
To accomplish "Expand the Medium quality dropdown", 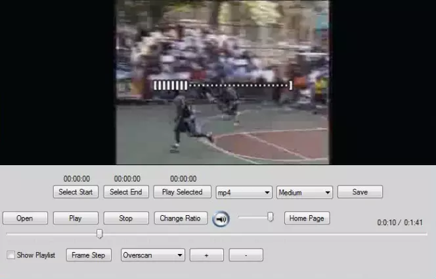I will click(x=305, y=192).
